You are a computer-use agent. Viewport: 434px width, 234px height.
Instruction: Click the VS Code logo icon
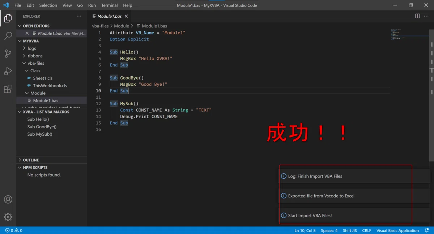pyautogui.click(x=6, y=5)
